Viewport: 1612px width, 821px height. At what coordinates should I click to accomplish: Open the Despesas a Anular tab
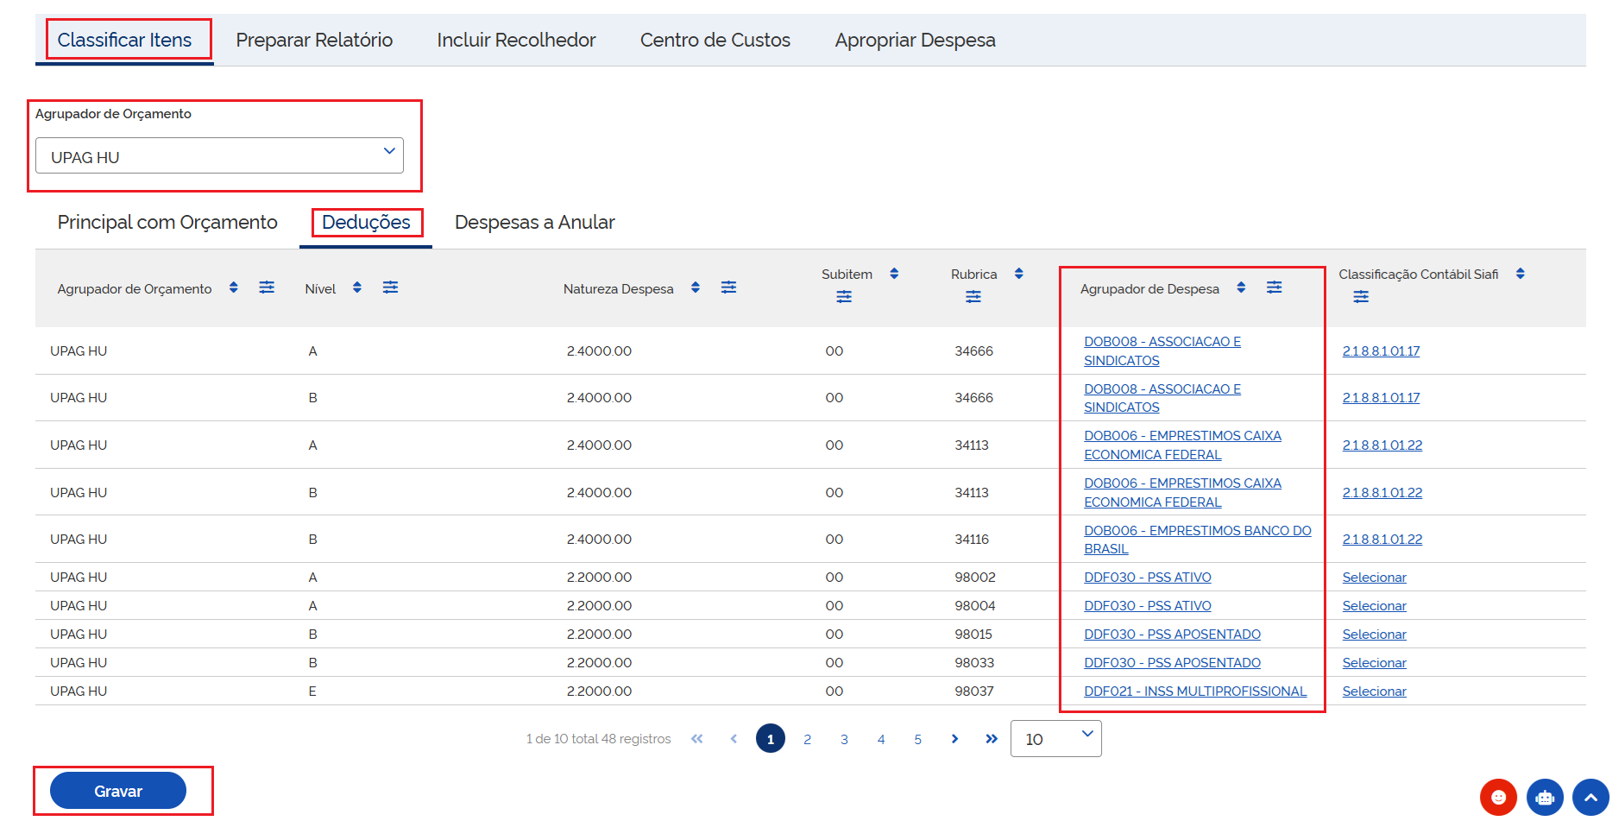point(534,223)
